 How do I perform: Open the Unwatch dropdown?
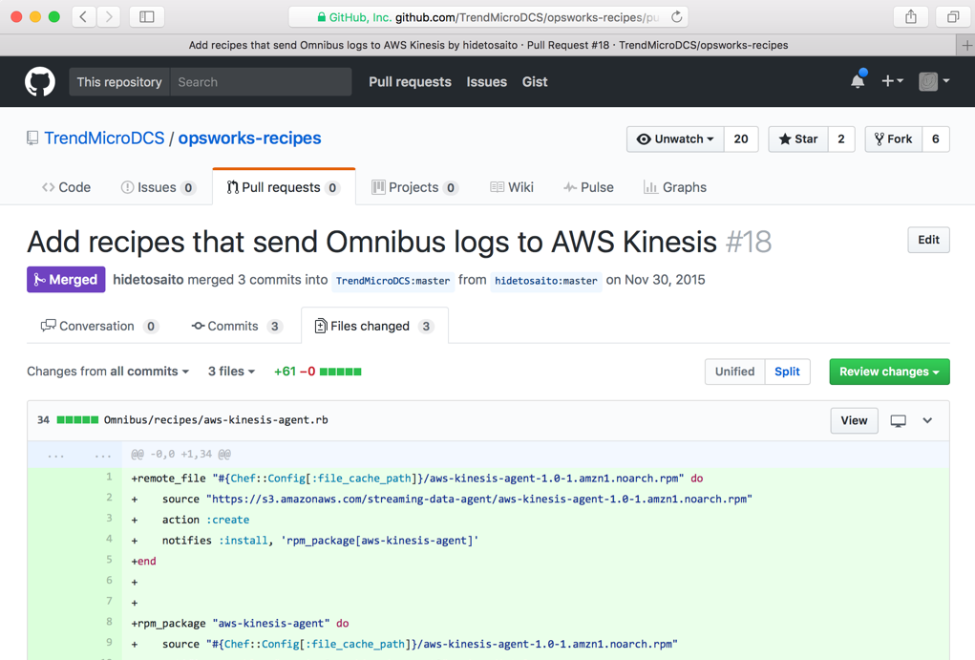(x=675, y=138)
